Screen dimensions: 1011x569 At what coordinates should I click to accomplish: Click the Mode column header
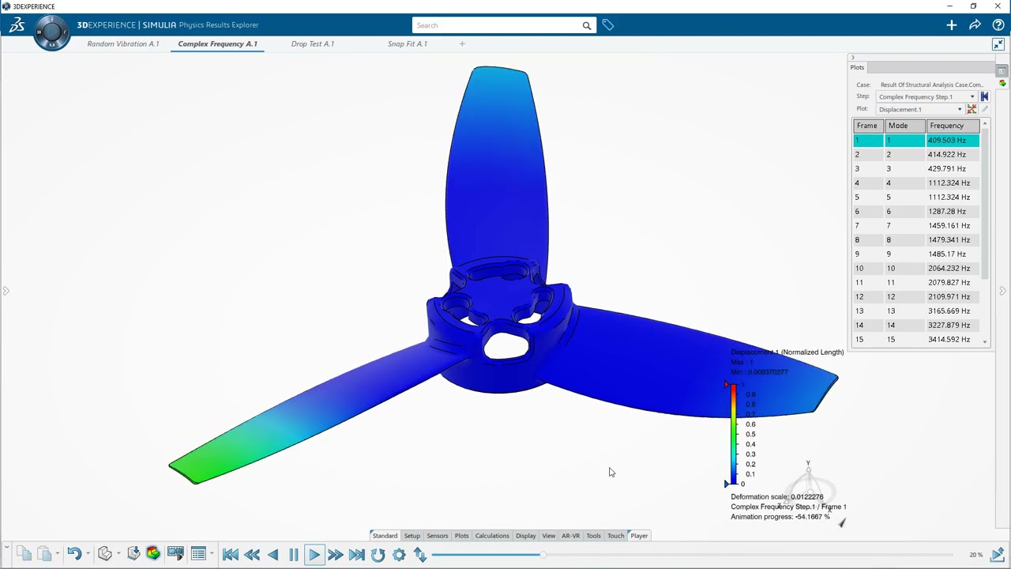click(905, 126)
